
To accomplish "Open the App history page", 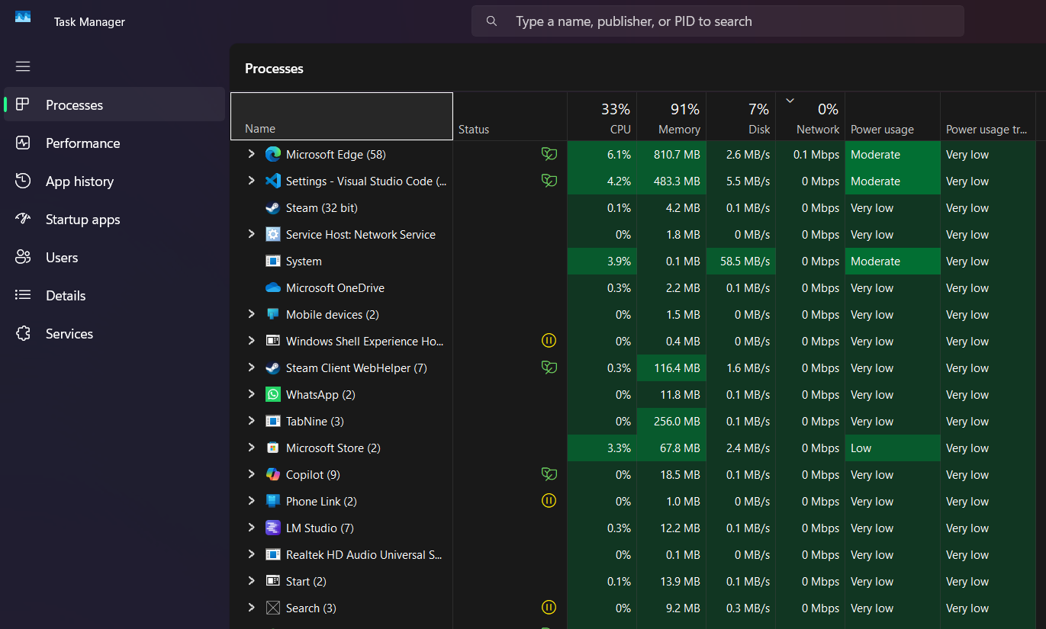I will pyautogui.click(x=114, y=181).
